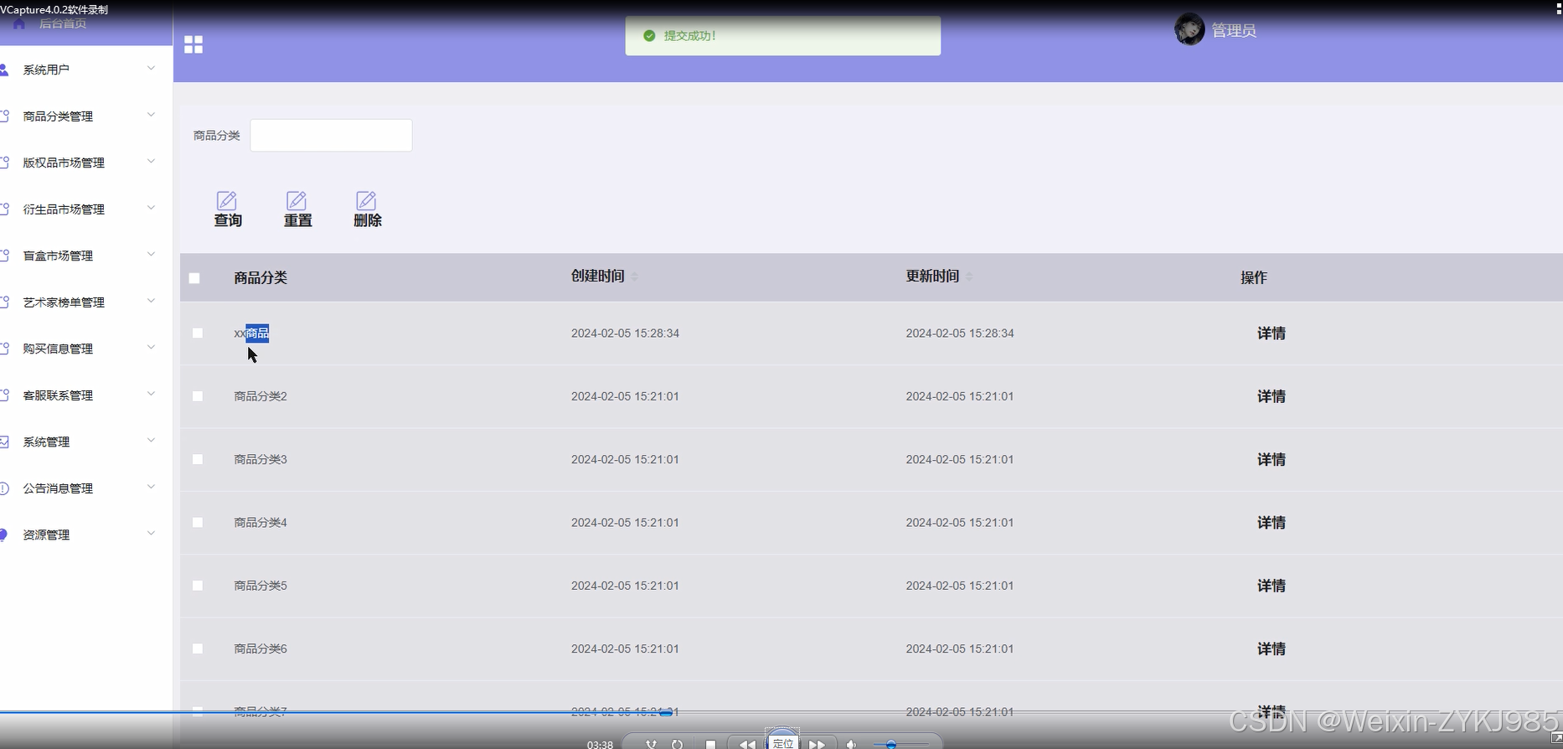The image size is (1563, 749).
Task: Toggle the select-all checkbox in table header
Action: point(194,278)
